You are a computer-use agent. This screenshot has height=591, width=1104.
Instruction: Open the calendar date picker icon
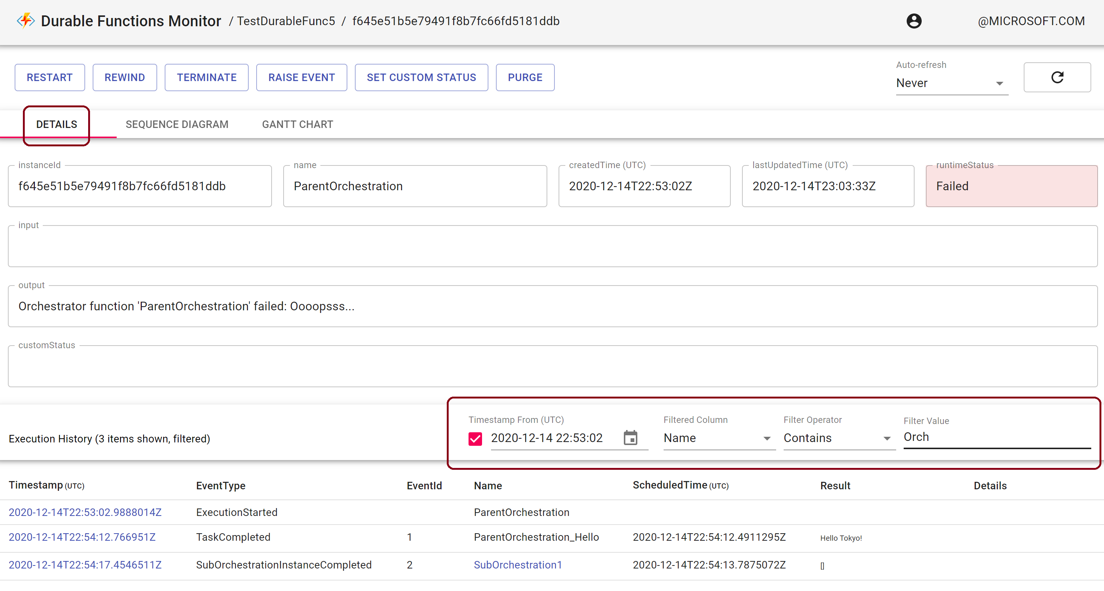coord(630,438)
